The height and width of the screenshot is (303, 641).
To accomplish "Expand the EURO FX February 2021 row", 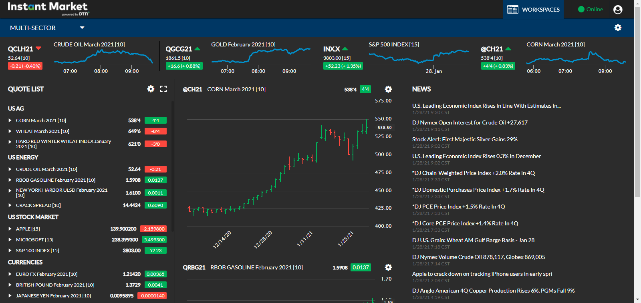I will (x=10, y=274).
